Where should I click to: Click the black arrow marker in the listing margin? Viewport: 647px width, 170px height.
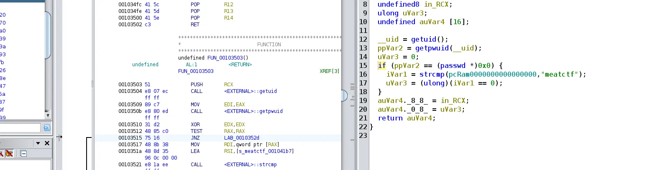[x=59, y=137]
